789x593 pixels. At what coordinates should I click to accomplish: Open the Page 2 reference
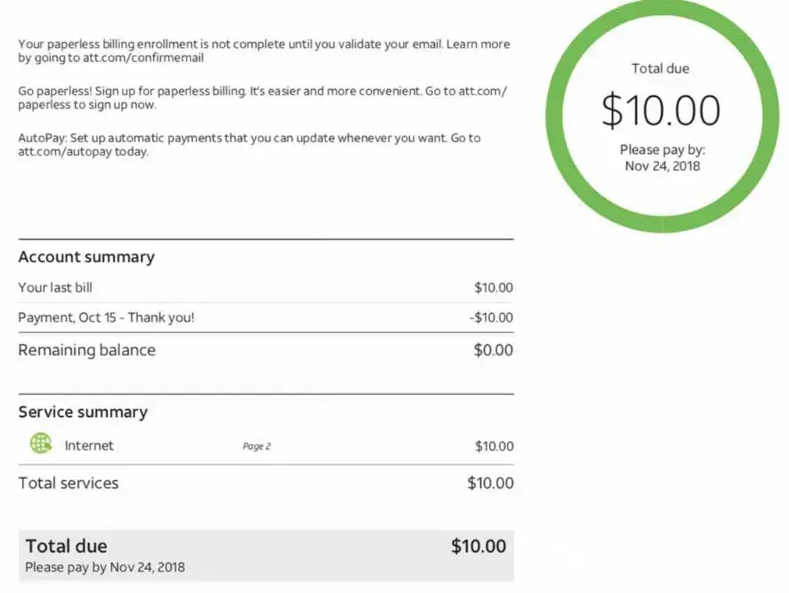coord(256,446)
